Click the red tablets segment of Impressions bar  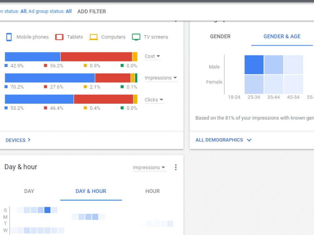coord(113,78)
